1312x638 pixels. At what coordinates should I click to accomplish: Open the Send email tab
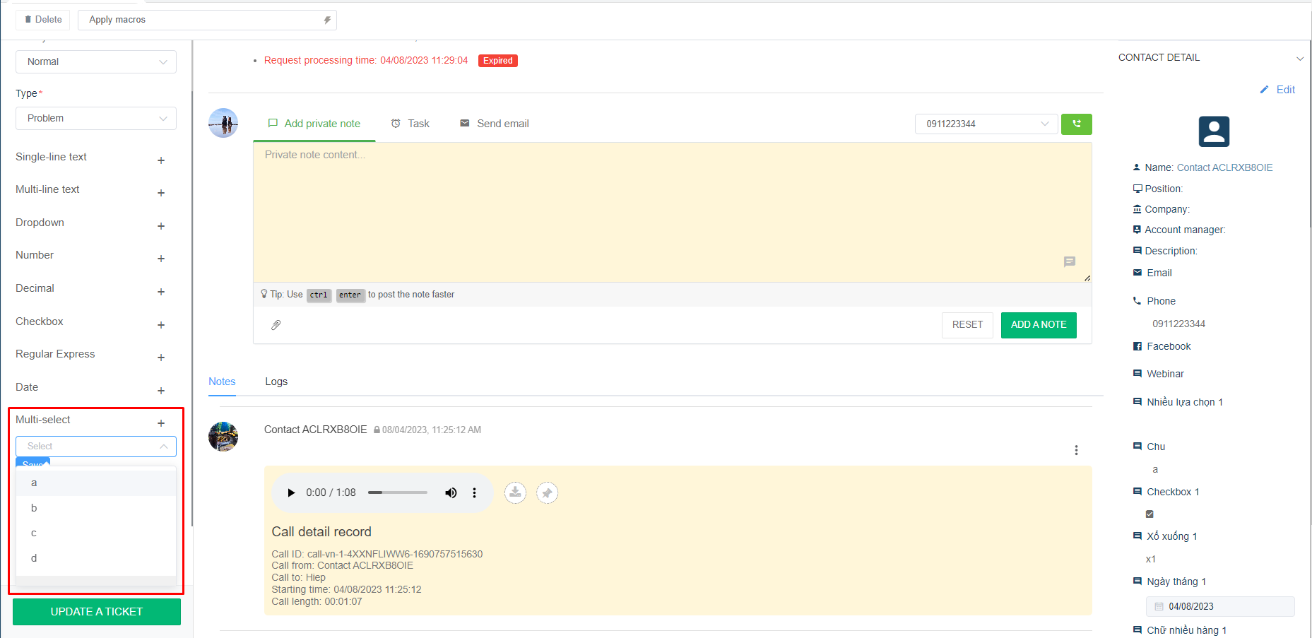pyautogui.click(x=495, y=124)
